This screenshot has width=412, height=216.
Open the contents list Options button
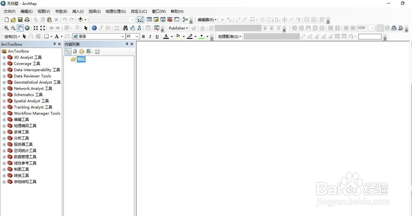click(x=97, y=52)
